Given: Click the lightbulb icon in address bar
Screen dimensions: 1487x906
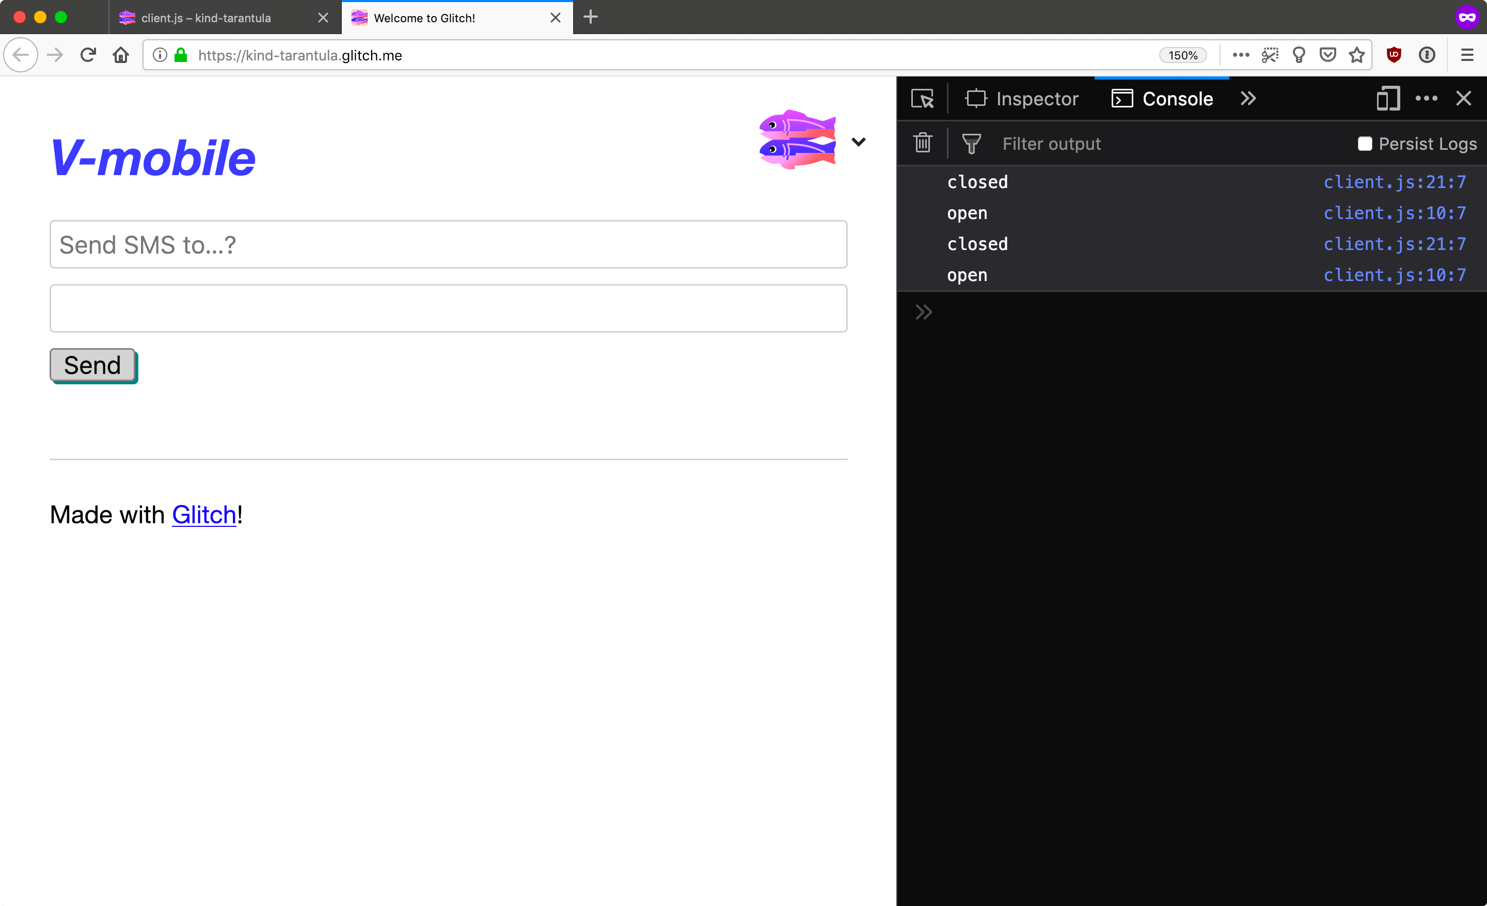Looking at the screenshot, I should click(x=1299, y=55).
